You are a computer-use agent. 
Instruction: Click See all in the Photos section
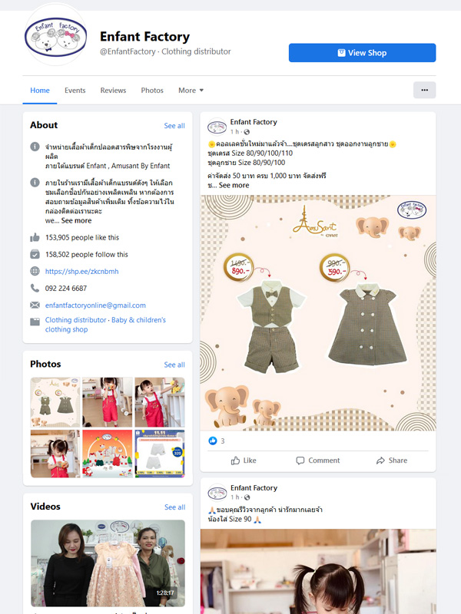[174, 365]
